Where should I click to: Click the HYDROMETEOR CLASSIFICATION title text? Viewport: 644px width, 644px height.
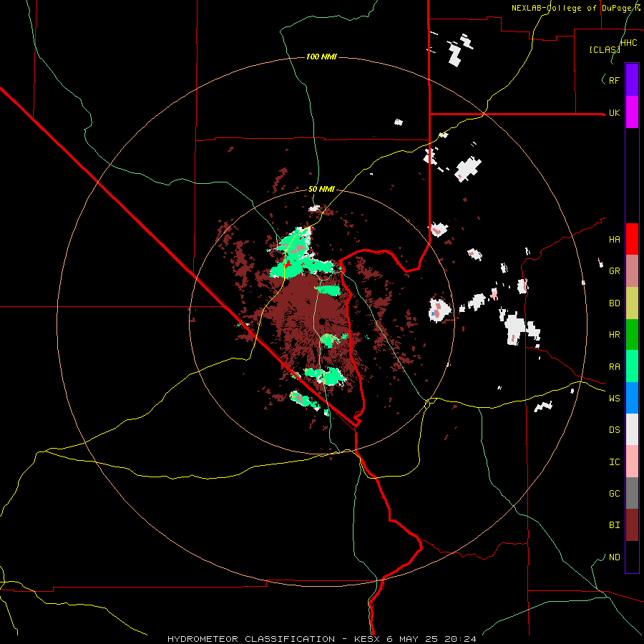coord(251,639)
